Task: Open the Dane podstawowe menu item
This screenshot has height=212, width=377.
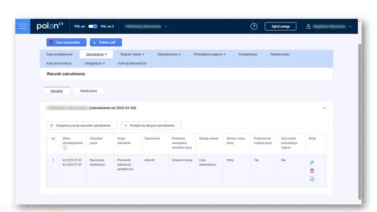Action: [x=59, y=54]
